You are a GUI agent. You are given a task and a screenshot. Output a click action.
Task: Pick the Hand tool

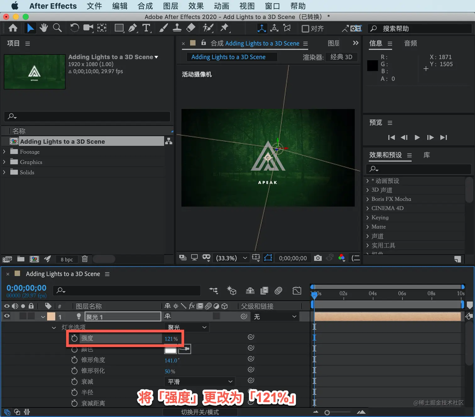click(43, 28)
